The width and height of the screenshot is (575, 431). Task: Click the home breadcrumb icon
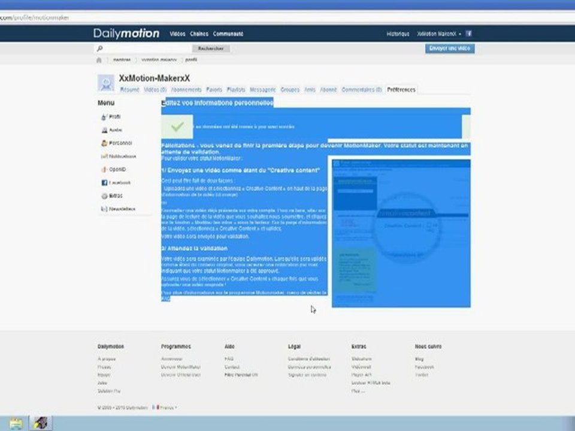tap(99, 60)
